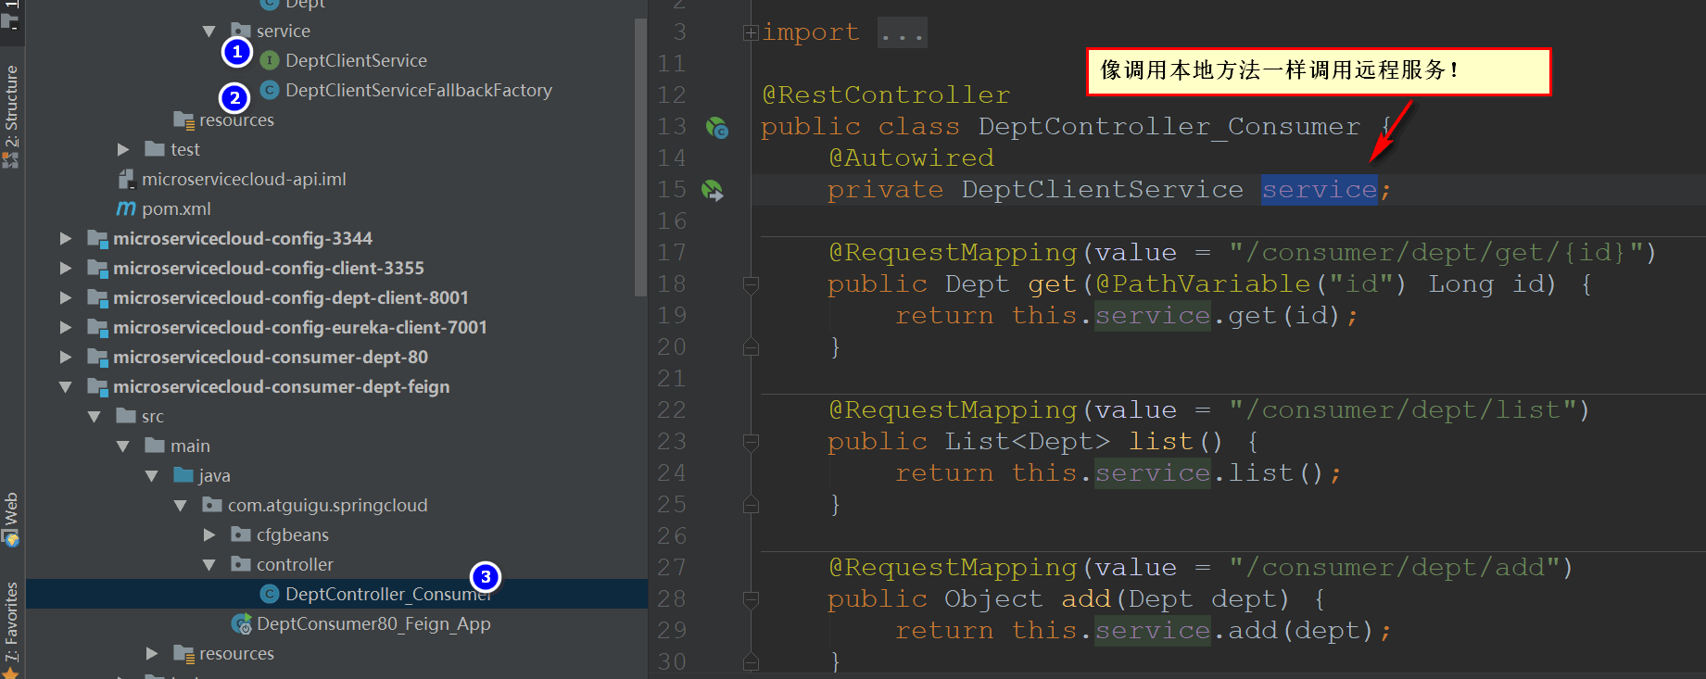The width and height of the screenshot is (1706, 679).
Task: Click microservicecloud-consumer-dept-80 folder icon
Action: coord(97,357)
